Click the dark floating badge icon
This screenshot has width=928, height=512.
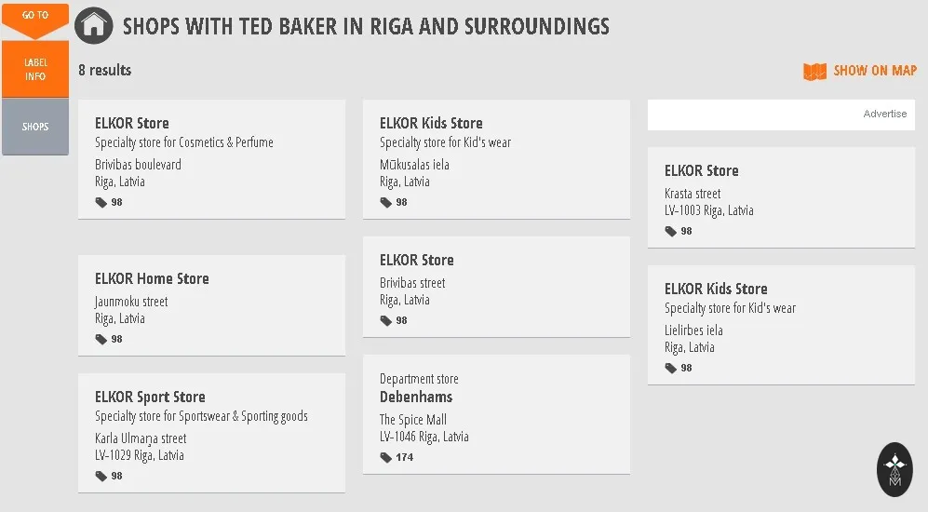click(x=894, y=469)
